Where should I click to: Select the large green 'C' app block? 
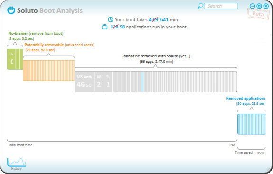(11, 59)
